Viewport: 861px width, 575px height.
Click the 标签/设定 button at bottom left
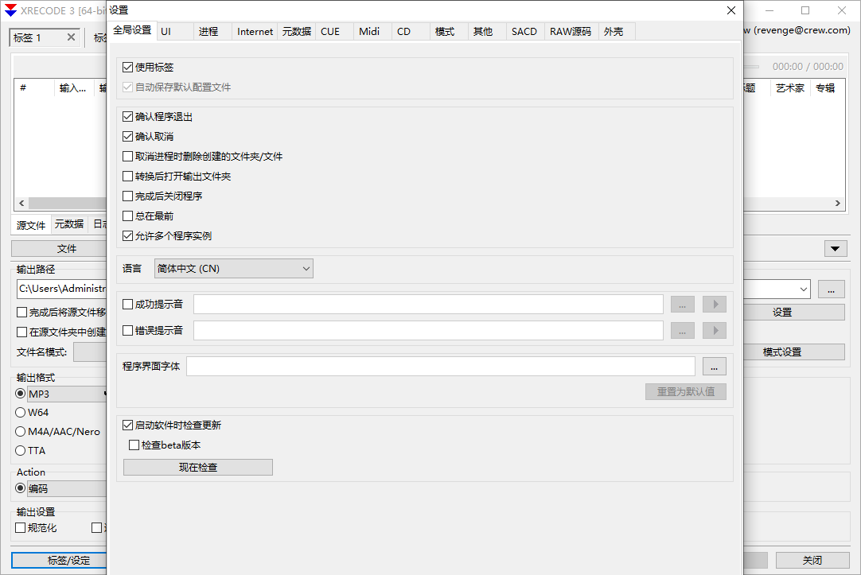(60, 560)
